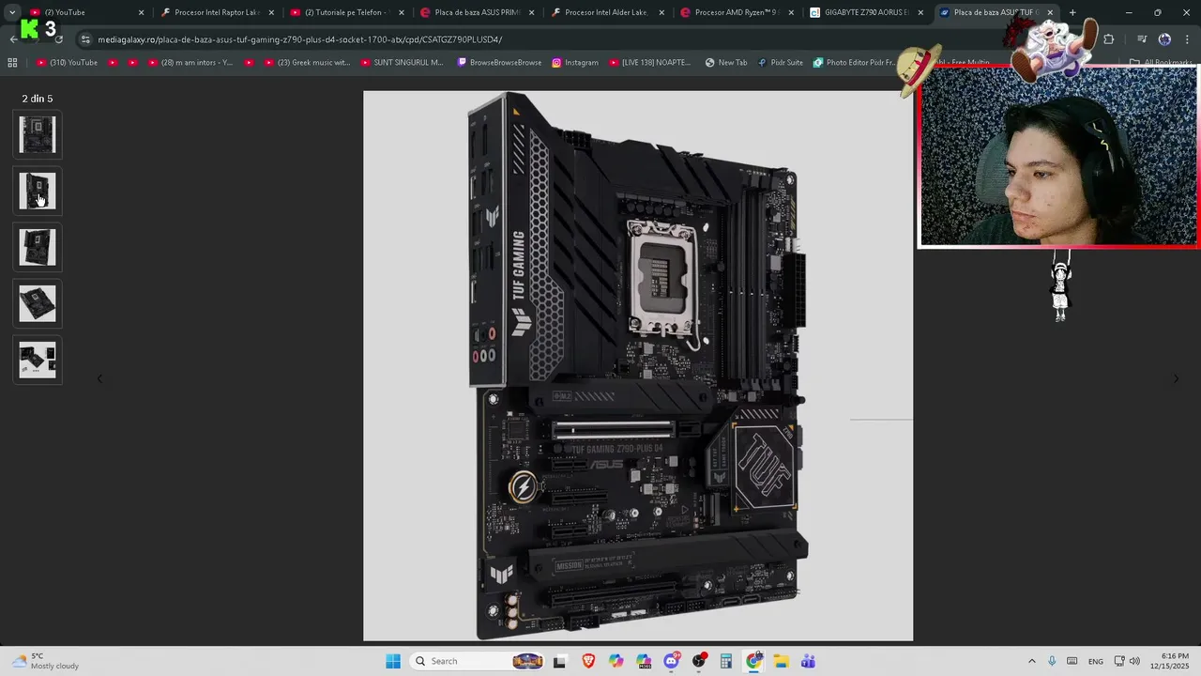This screenshot has width=1201, height=676.
Task: Open the '(28) m am intors' bookmark
Action: point(190,63)
